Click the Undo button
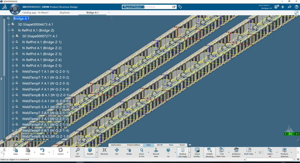Image resolution: width=300 pixels, height=163 pixels. [42, 151]
